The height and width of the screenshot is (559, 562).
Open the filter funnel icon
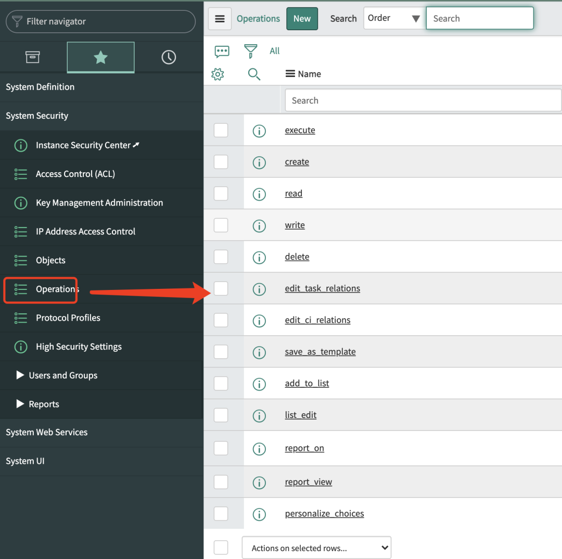(x=251, y=51)
